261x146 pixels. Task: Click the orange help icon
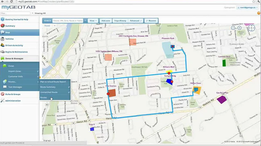259,13
